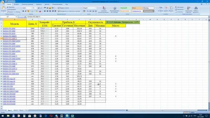Open the Windows Start menu
Viewport: 210px width, 118px height.
click(3, 116)
